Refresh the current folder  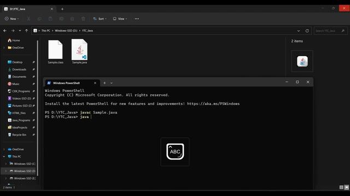pyautogui.click(x=307, y=31)
